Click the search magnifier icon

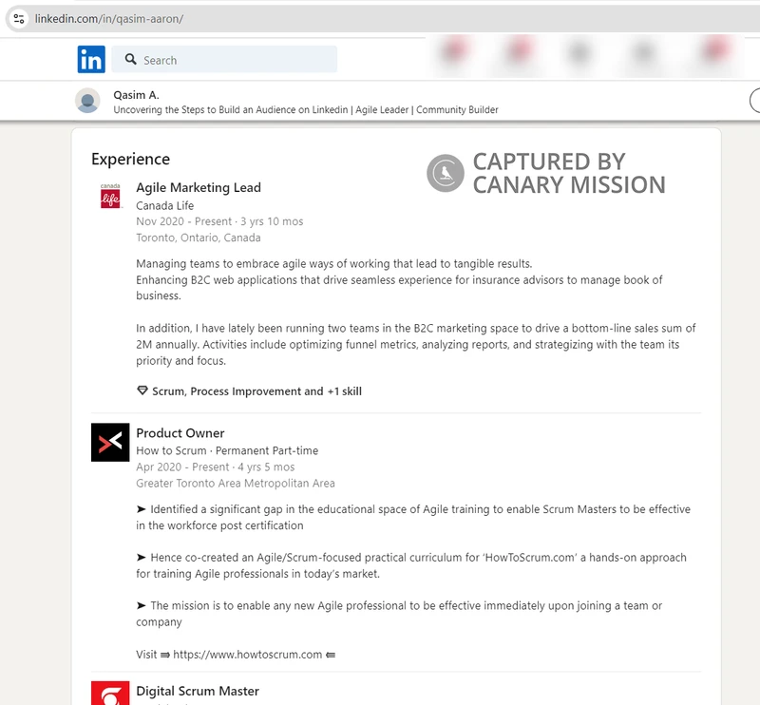(x=130, y=59)
